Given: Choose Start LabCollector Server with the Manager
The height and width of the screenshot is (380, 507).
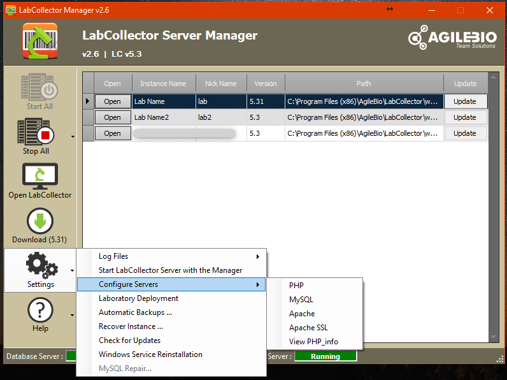Looking at the screenshot, I should pos(171,270).
